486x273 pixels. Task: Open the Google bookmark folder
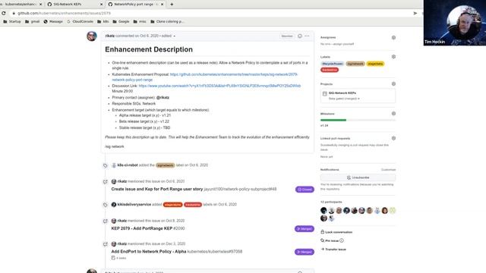[121, 22]
